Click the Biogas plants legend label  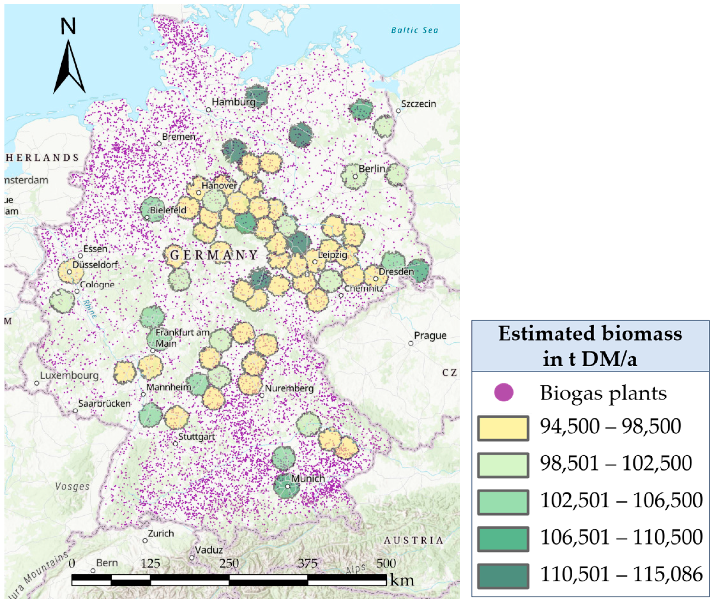(x=603, y=393)
